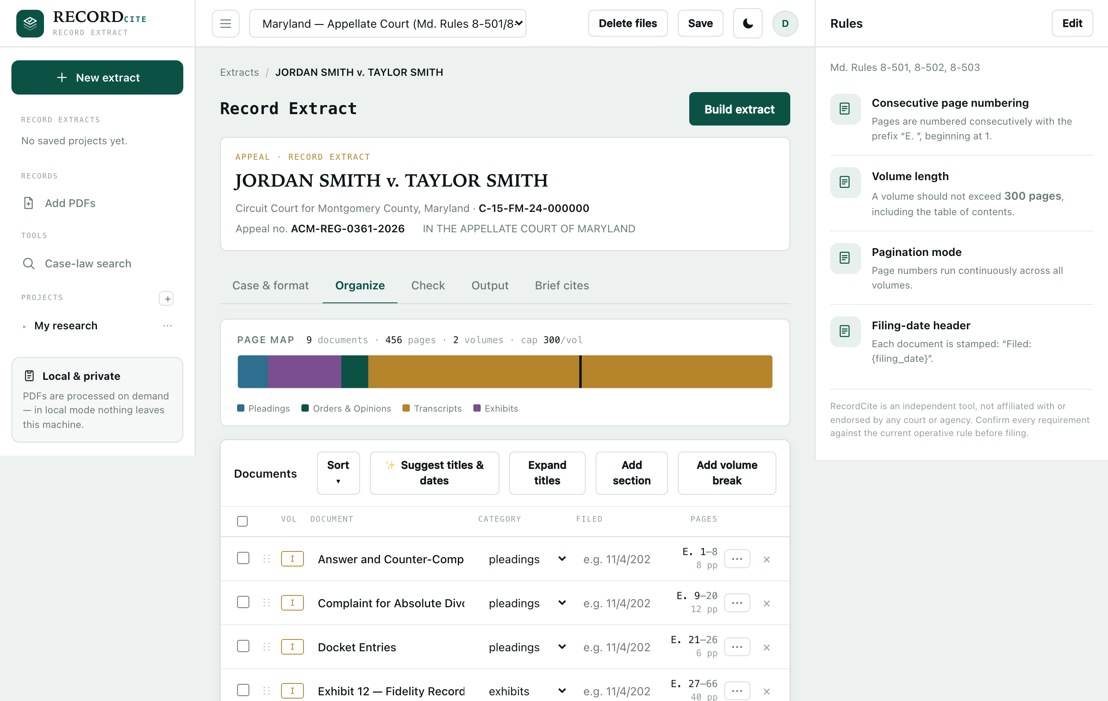Click the purple Exhibits segment in page map

[x=305, y=371]
